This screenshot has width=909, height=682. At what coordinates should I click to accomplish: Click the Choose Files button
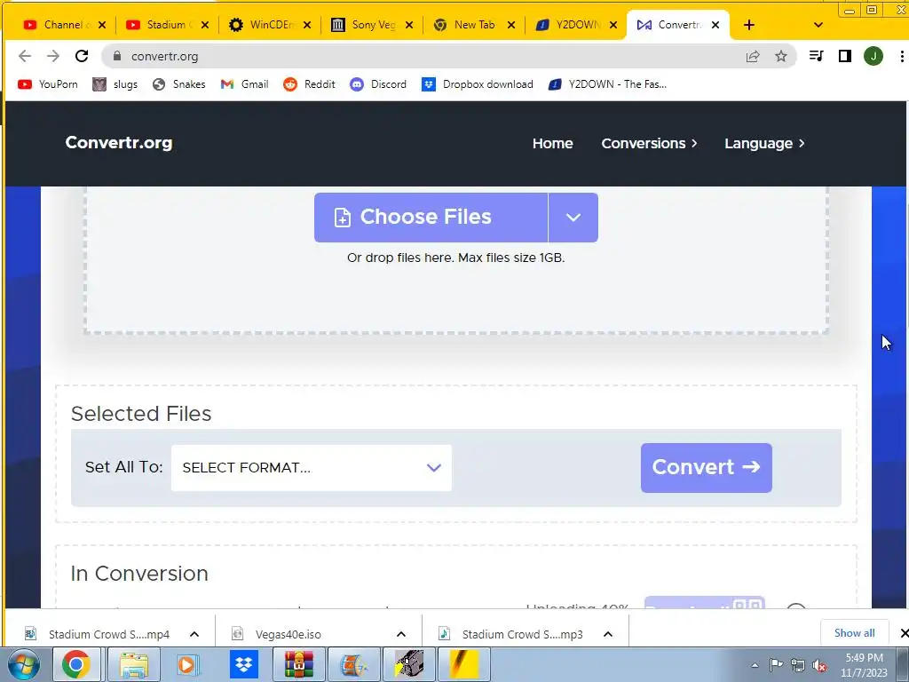tap(431, 218)
